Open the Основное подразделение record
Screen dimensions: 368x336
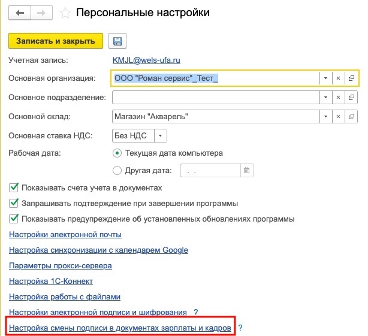click(x=351, y=97)
